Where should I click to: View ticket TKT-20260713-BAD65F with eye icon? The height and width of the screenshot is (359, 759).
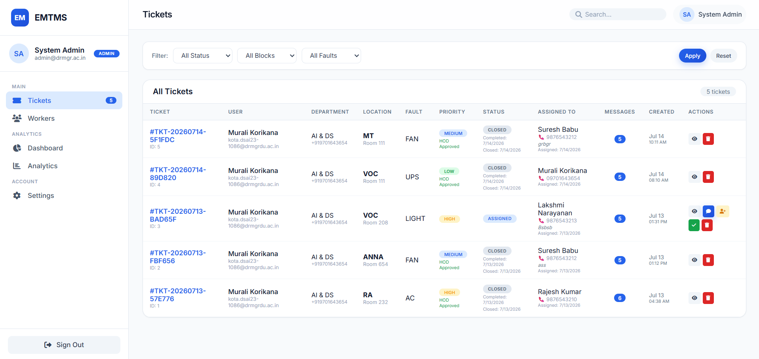[694, 211]
